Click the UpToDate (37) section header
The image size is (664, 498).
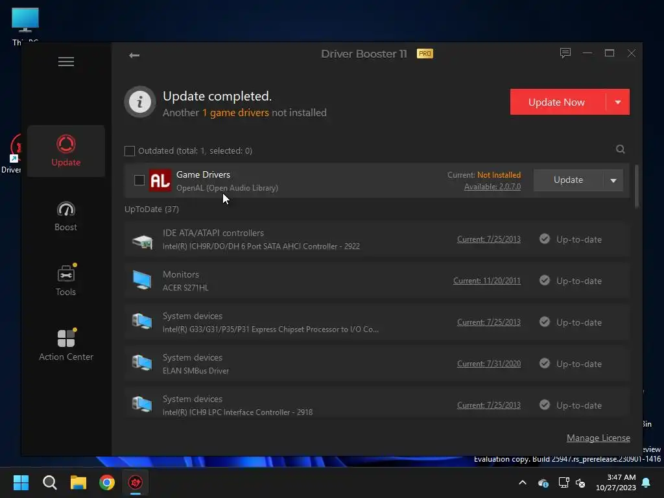152,209
